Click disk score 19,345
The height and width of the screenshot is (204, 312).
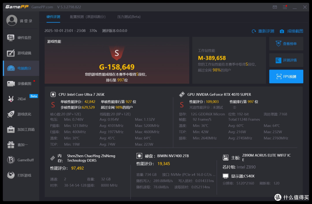164,164
